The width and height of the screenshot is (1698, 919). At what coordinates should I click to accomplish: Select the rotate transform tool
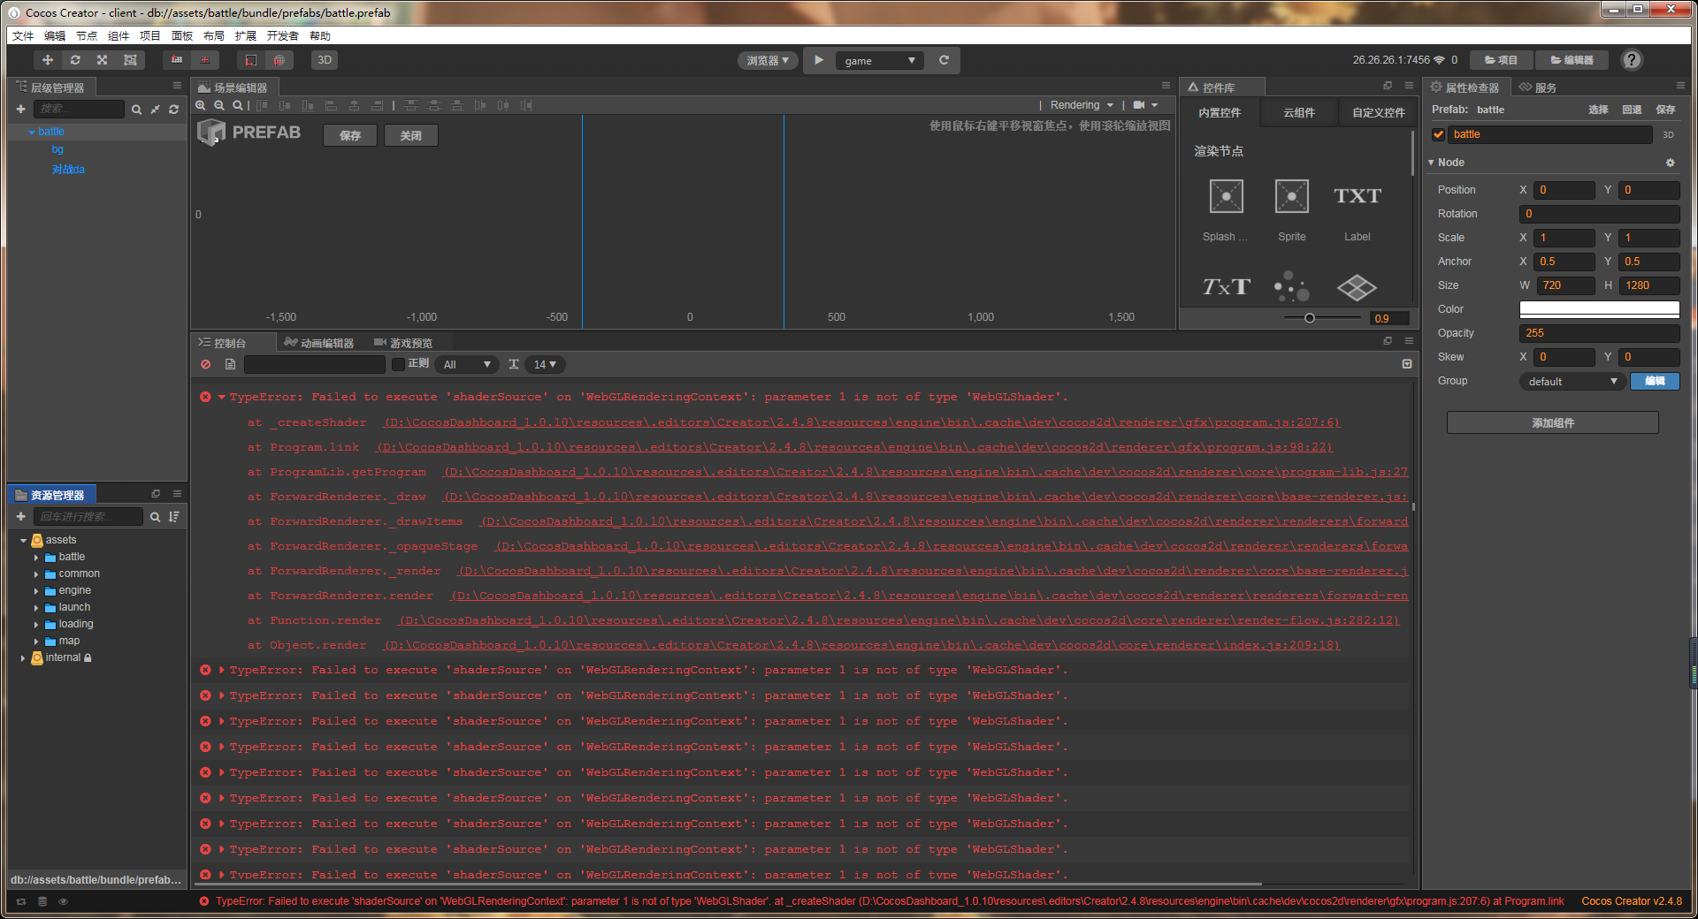75,60
